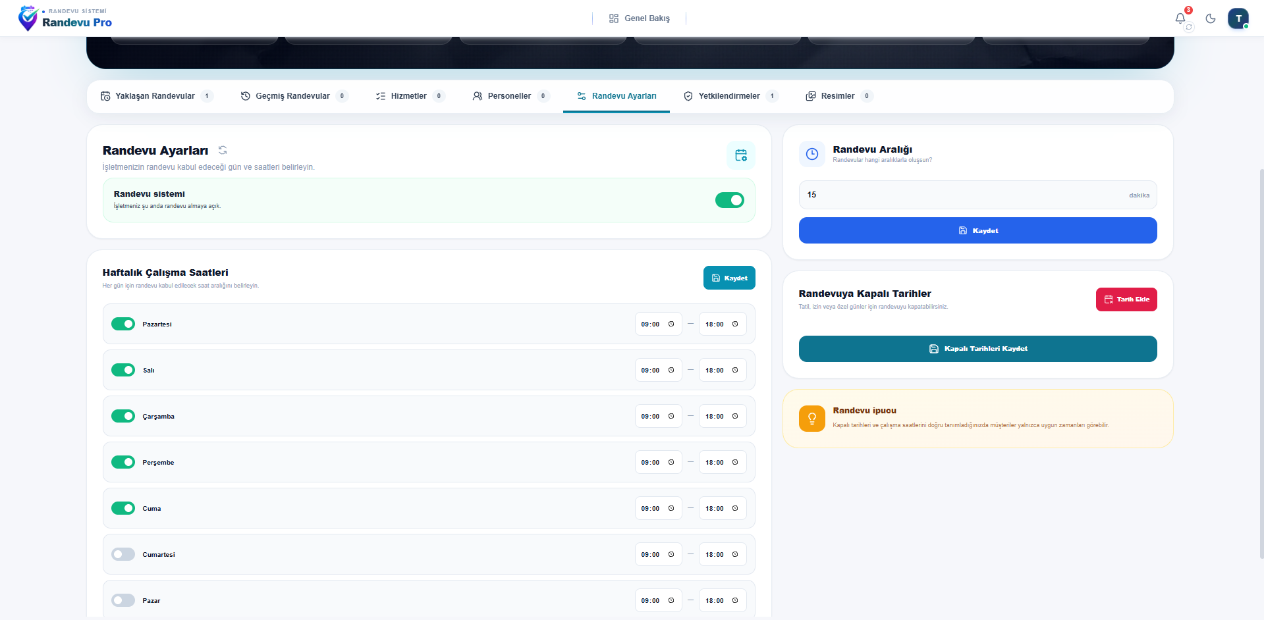Click the calendar settings icon in Randevu Ayarları card
This screenshot has height=620, width=1264.
(x=741, y=155)
